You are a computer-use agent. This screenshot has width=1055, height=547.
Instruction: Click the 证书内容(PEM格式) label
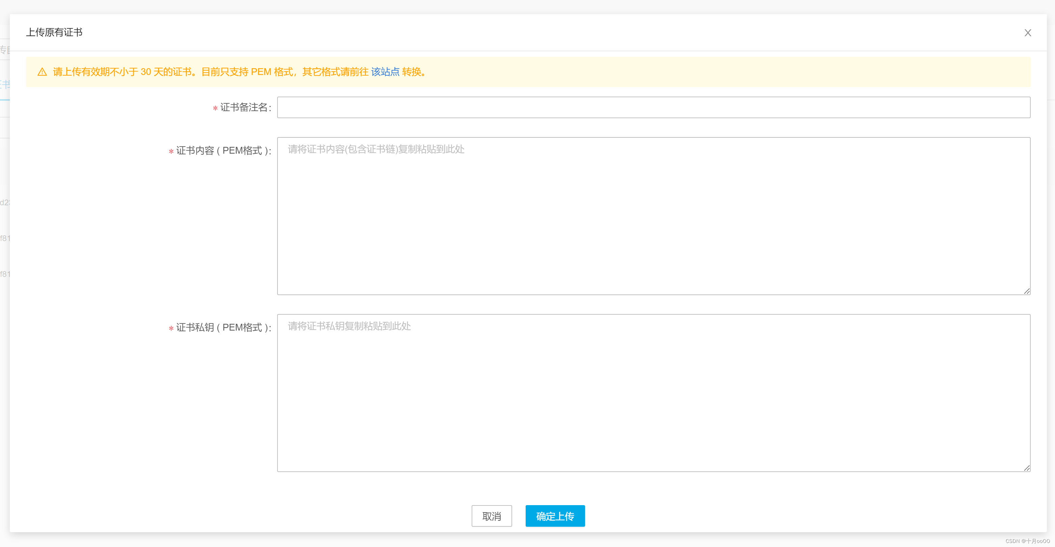pos(223,151)
